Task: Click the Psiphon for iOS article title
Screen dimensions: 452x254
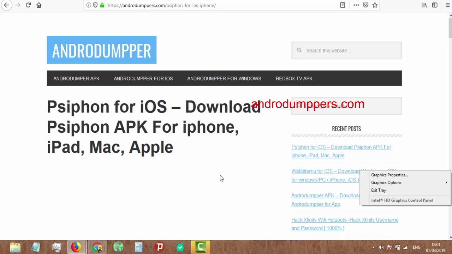Action: [x=154, y=127]
